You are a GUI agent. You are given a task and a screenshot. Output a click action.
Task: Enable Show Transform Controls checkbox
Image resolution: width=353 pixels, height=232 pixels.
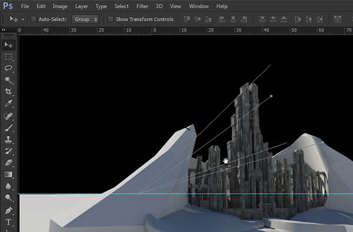tap(111, 19)
